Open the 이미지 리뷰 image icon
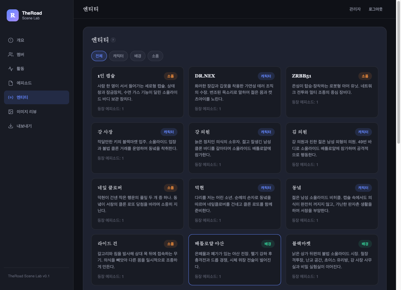Image resolution: width=401 pixels, height=290 pixels. pyautogui.click(x=11, y=112)
